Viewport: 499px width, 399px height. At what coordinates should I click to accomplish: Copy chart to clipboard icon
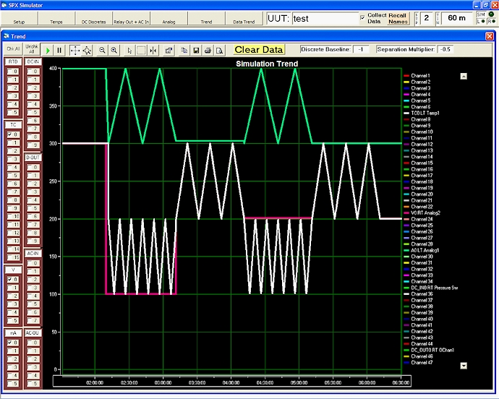(x=184, y=51)
